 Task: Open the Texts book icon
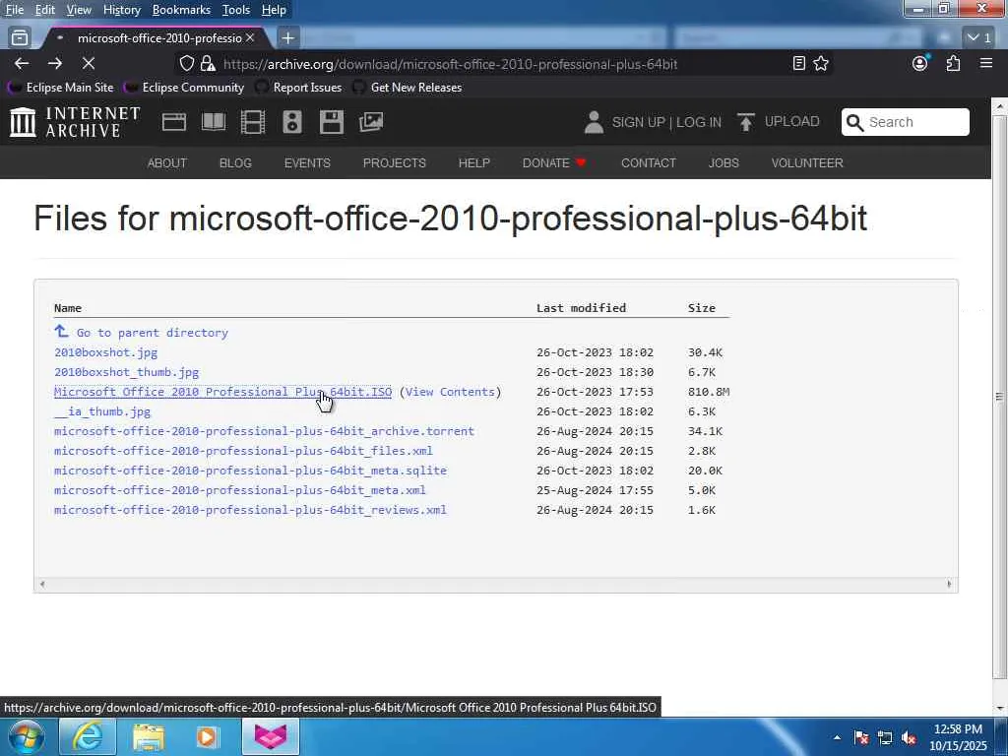[214, 121]
